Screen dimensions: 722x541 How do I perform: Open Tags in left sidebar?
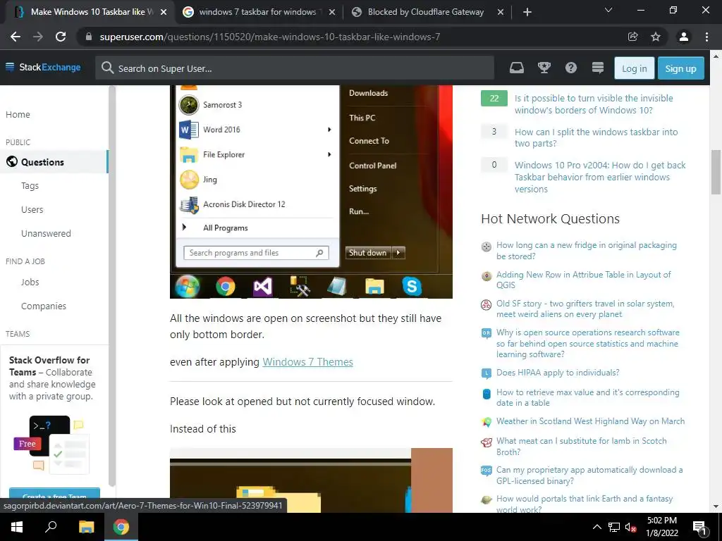point(30,186)
